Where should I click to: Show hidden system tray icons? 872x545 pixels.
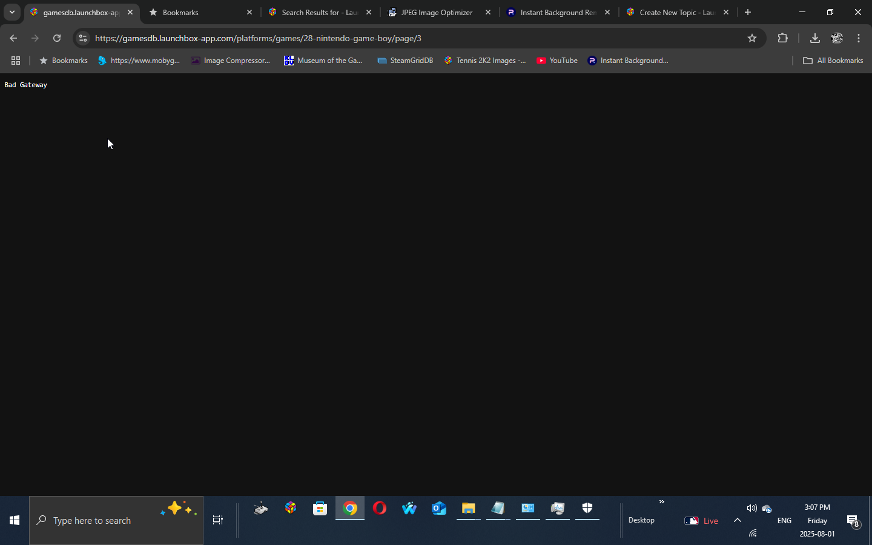pyautogui.click(x=738, y=520)
